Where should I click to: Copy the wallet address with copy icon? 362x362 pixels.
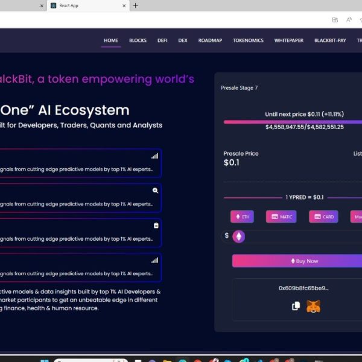pyautogui.click(x=296, y=306)
